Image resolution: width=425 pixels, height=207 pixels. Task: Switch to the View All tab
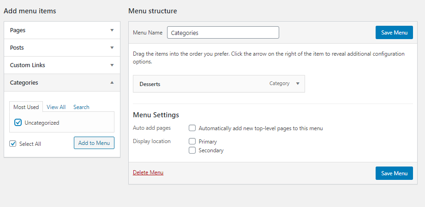point(56,107)
